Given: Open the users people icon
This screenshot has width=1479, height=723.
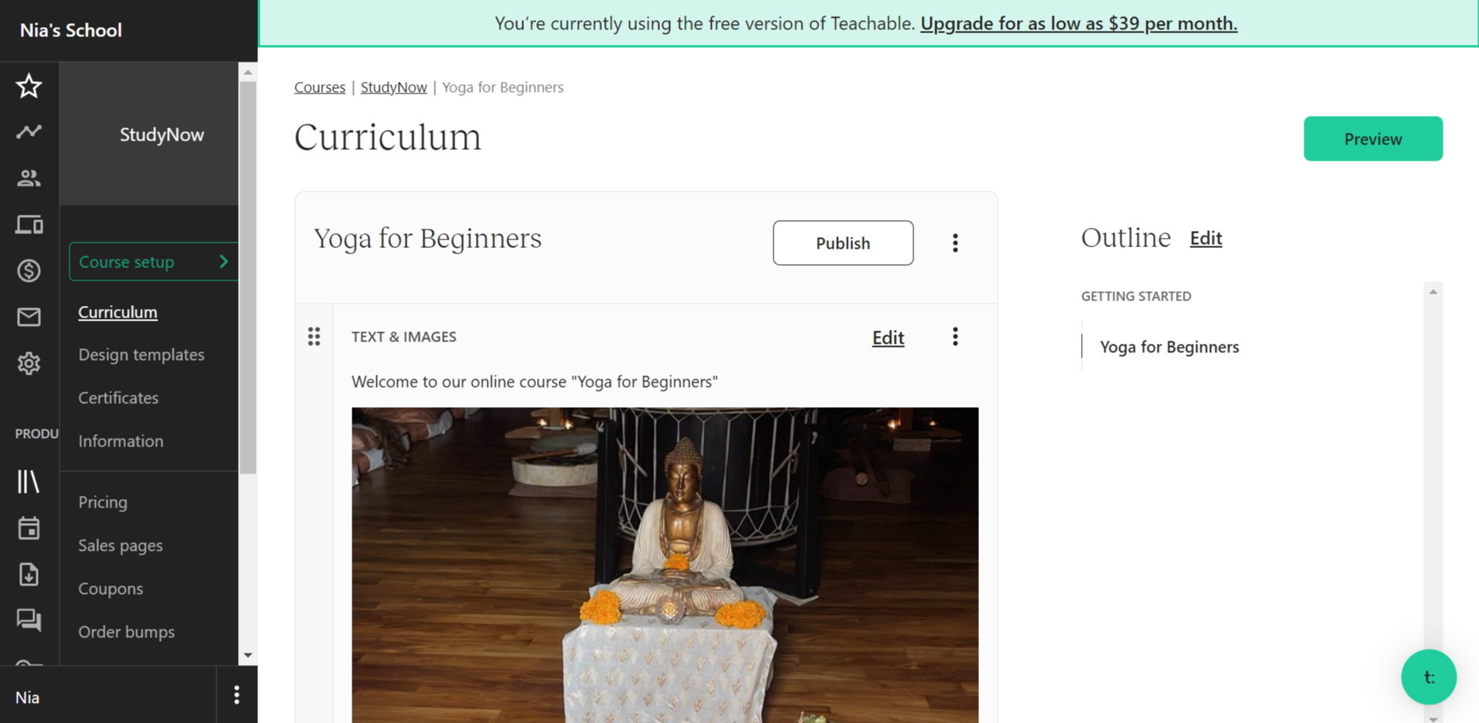Looking at the screenshot, I should (29, 178).
